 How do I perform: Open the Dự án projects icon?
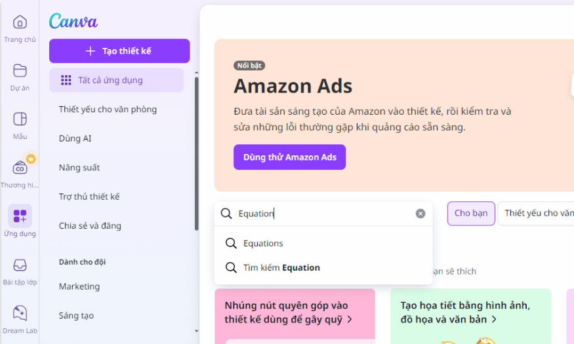click(x=20, y=71)
